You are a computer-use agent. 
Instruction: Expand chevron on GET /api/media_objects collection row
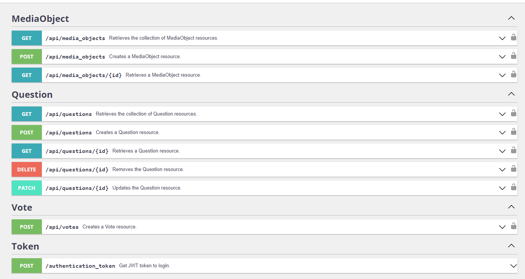502,38
